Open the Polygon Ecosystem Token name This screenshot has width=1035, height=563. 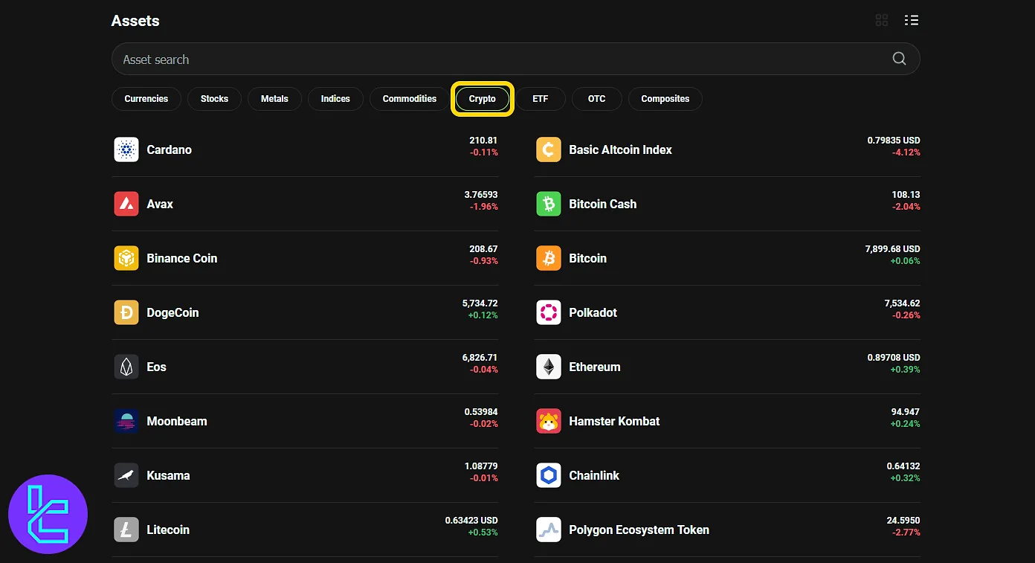tap(639, 530)
